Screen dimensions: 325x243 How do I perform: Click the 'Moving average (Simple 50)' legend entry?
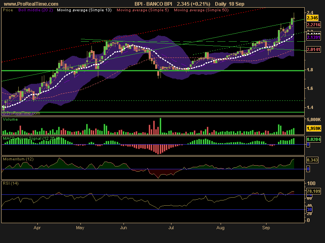pos(201,10)
